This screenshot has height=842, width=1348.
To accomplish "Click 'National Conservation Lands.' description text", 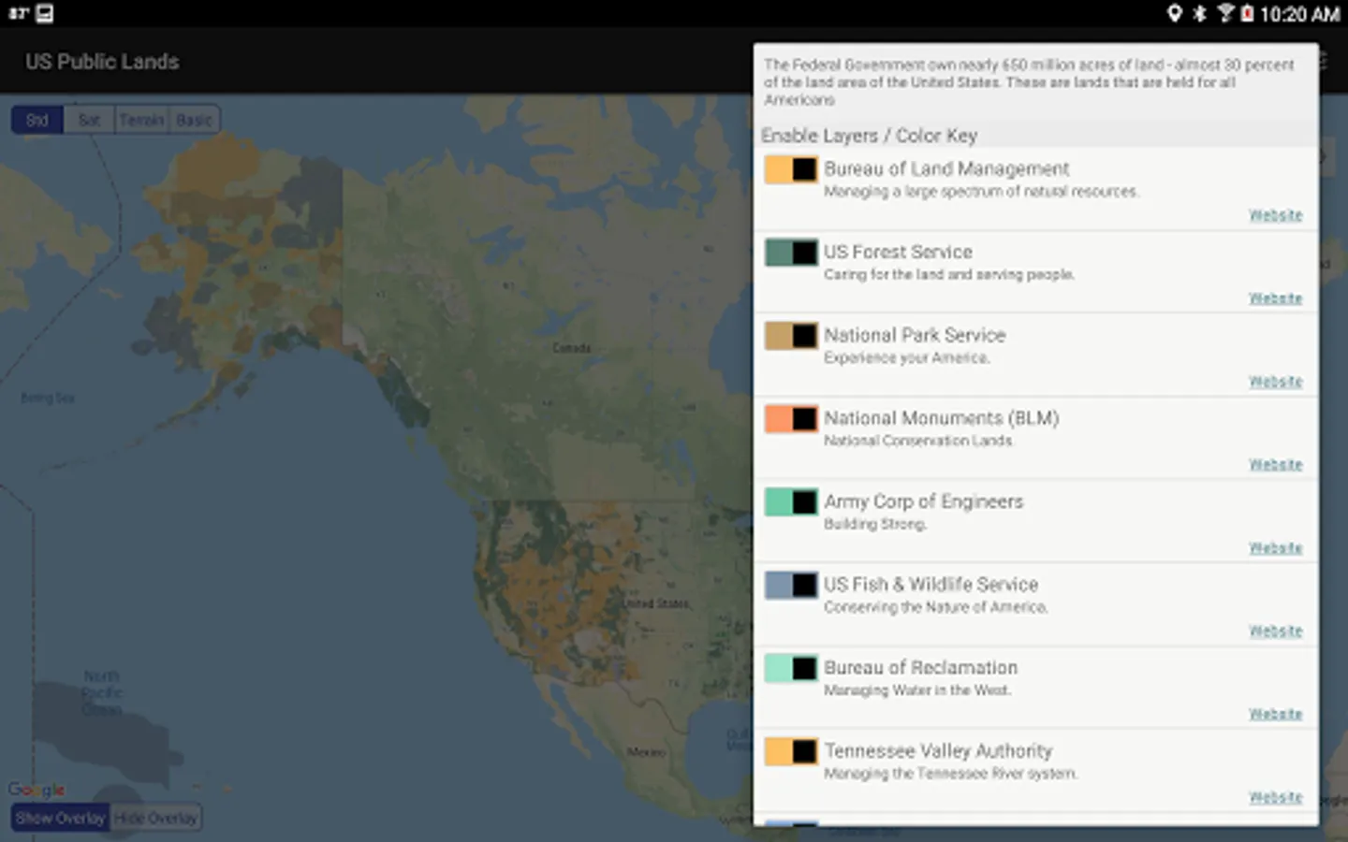I will click(x=918, y=441).
